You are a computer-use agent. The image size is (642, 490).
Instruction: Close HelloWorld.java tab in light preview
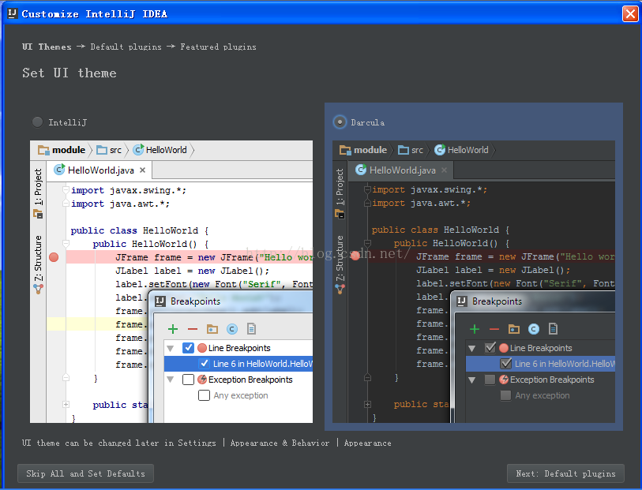[142, 170]
